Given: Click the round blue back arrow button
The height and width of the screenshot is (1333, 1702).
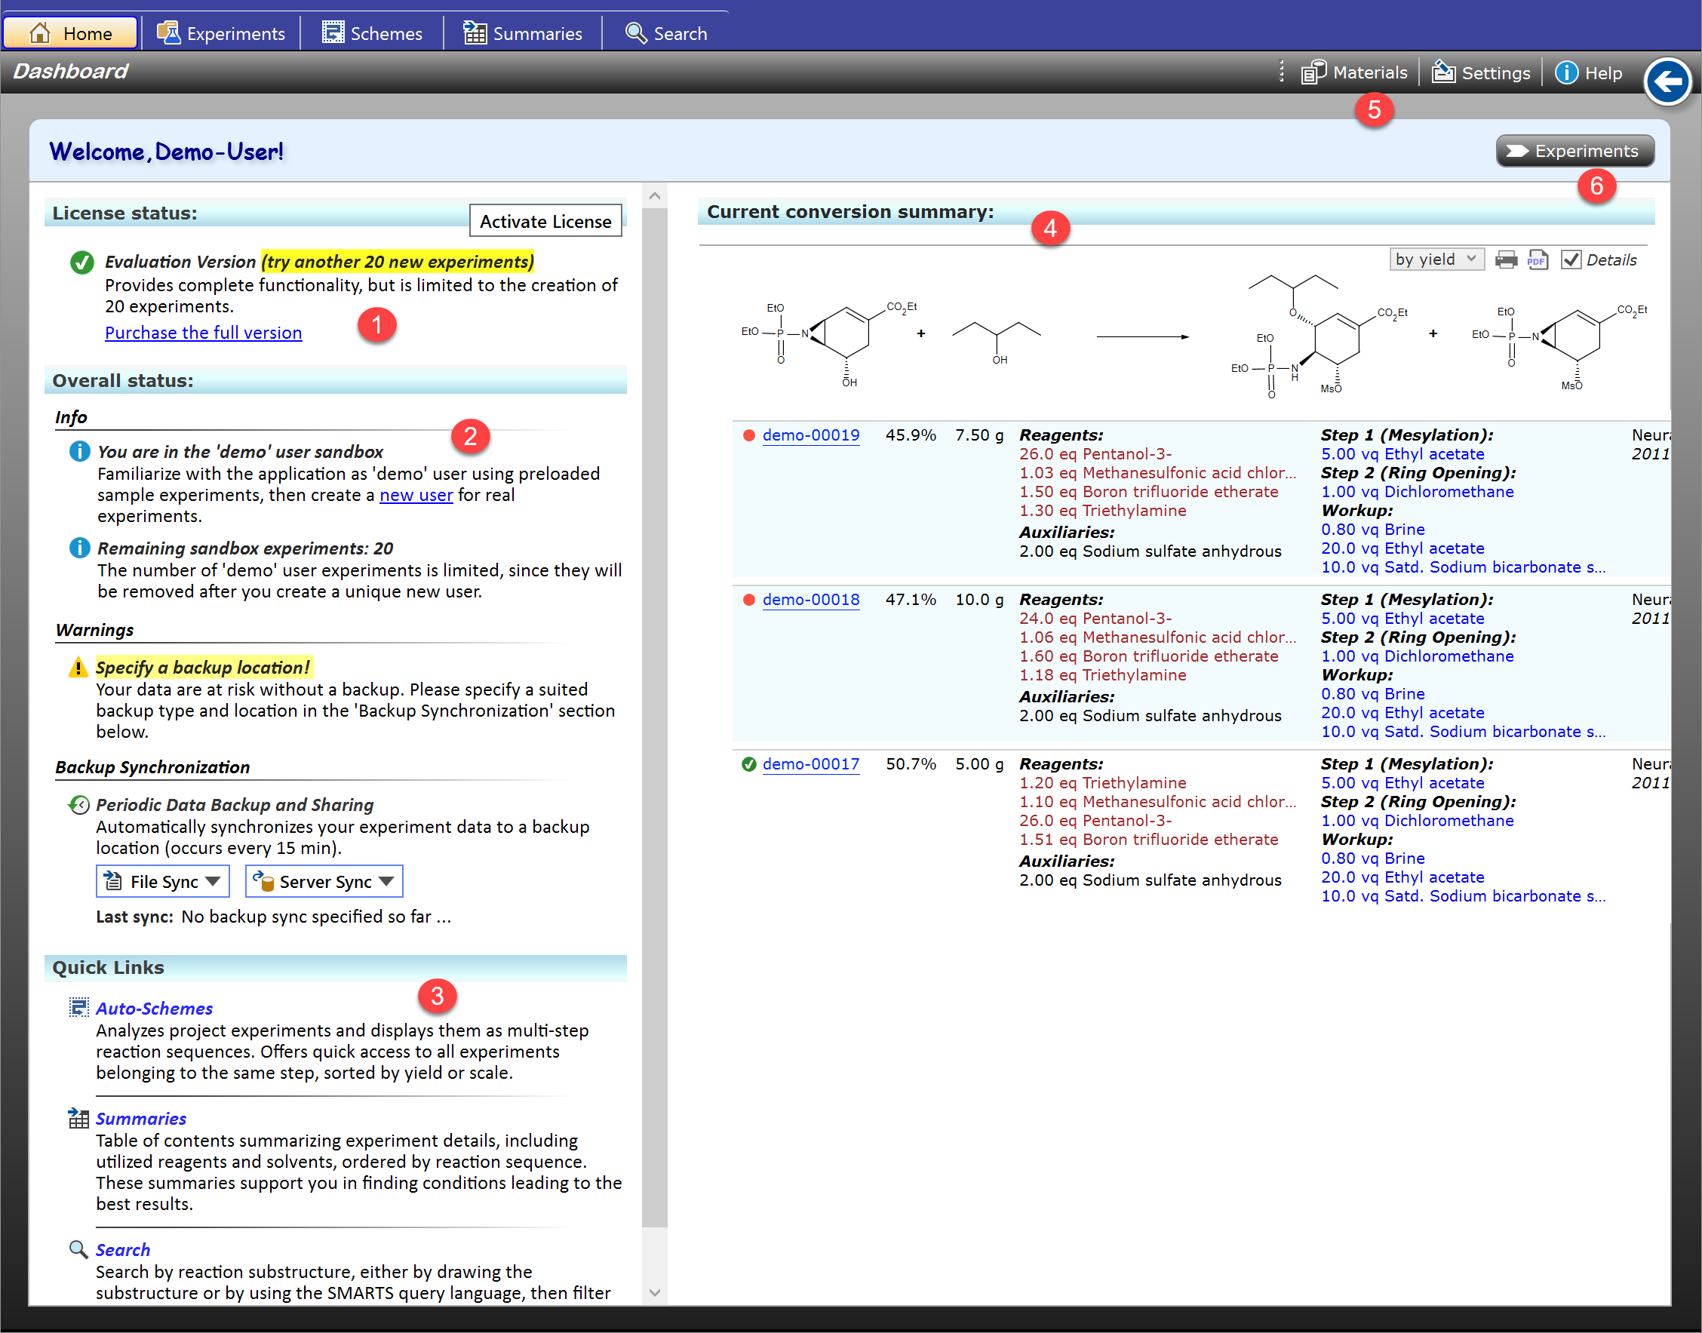Looking at the screenshot, I should (1667, 81).
